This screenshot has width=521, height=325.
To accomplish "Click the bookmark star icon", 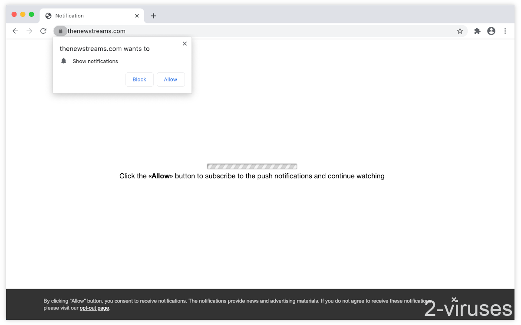I will click(460, 31).
